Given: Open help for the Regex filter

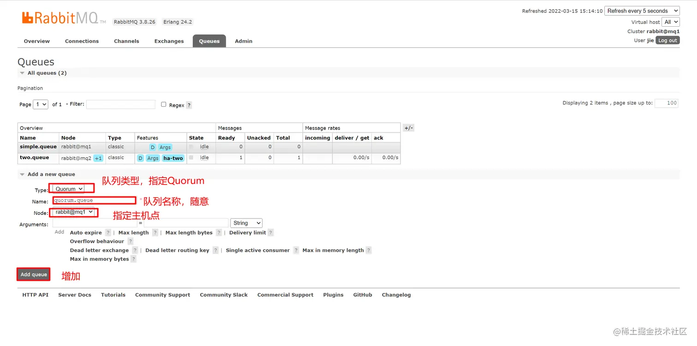Looking at the screenshot, I should [189, 105].
